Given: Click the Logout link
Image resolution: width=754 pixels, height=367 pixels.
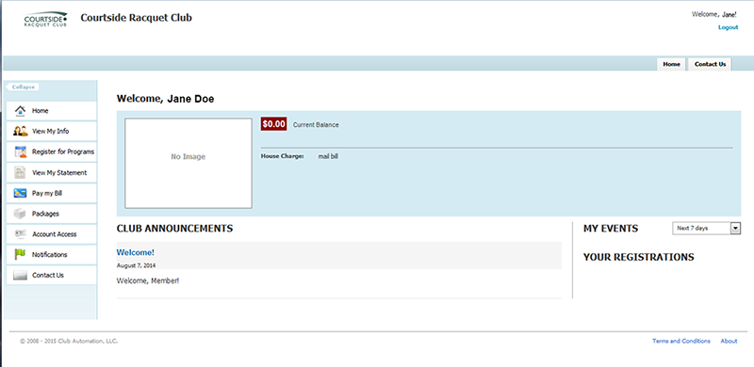Looking at the screenshot, I should tap(728, 27).
